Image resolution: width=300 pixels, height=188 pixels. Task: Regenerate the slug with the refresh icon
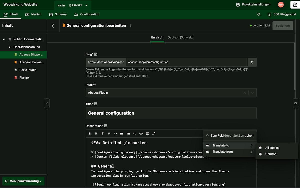point(252,62)
